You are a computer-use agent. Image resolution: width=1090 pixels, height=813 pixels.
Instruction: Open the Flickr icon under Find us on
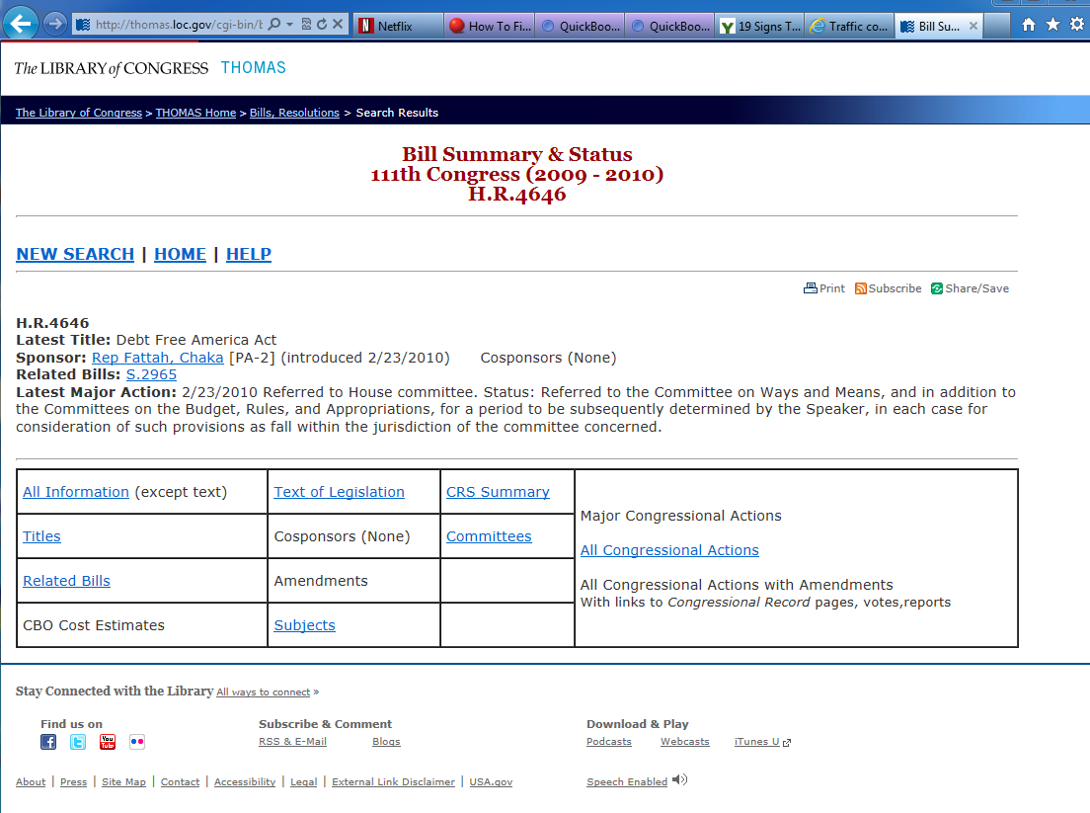[137, 742]
